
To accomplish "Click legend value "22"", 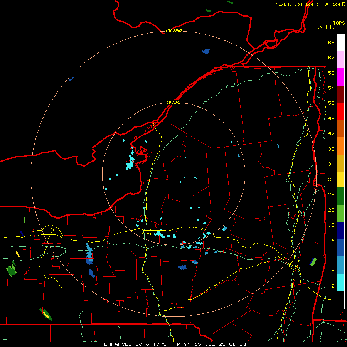I will (331, 210).
